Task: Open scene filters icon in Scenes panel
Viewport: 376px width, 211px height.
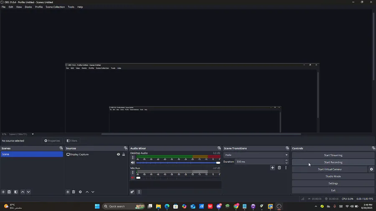Action: tap(16, 192)
